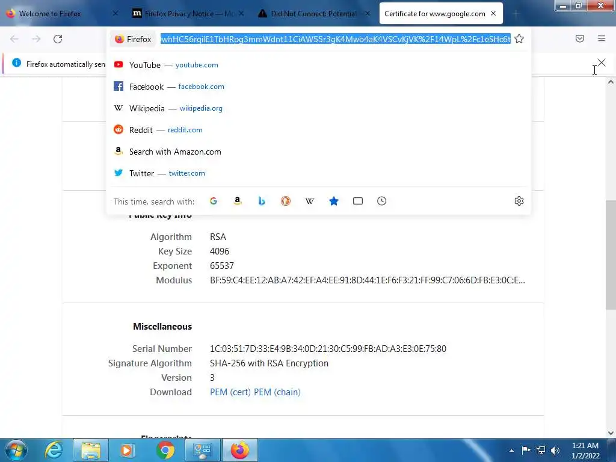
Task: Select the Facebook suggestion
Action: 319,87
